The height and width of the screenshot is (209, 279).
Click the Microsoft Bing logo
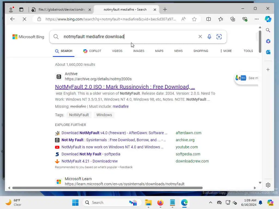coord(28,37)
